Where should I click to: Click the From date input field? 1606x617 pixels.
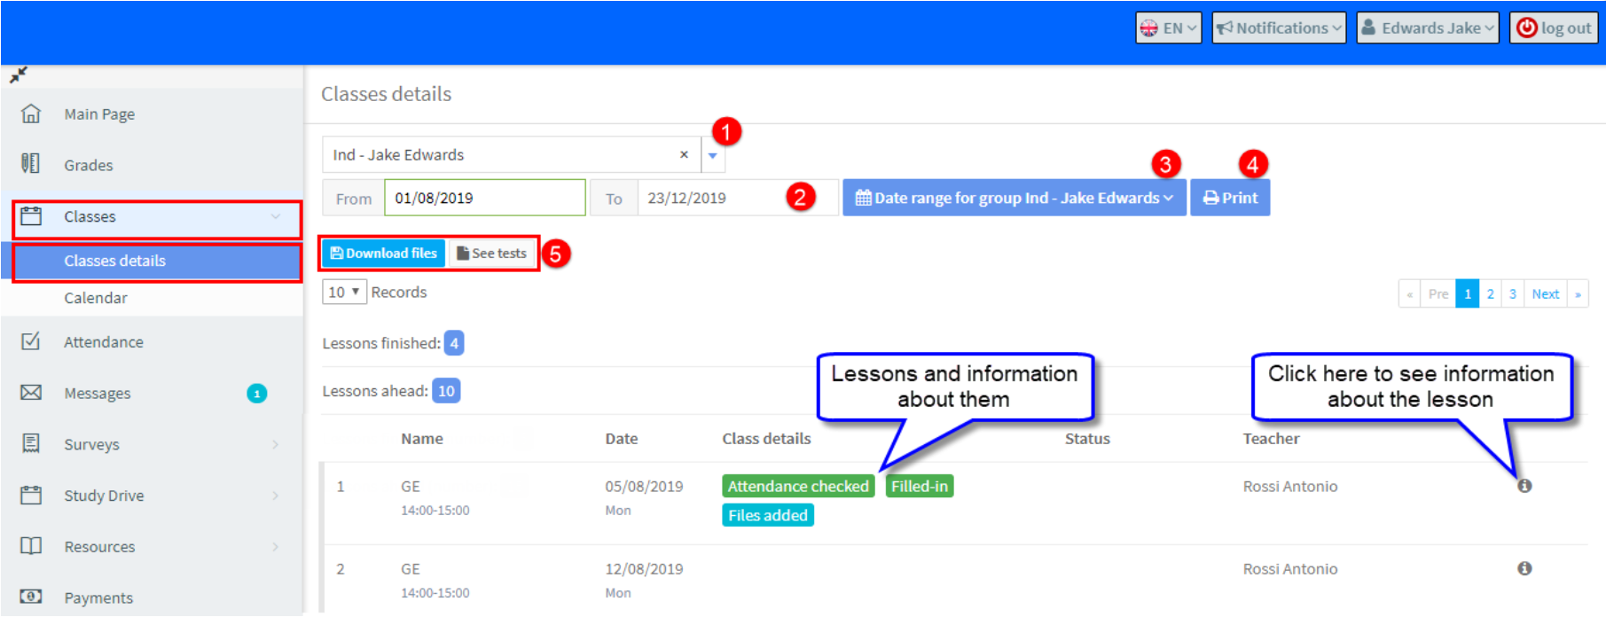tap(484, 198)
